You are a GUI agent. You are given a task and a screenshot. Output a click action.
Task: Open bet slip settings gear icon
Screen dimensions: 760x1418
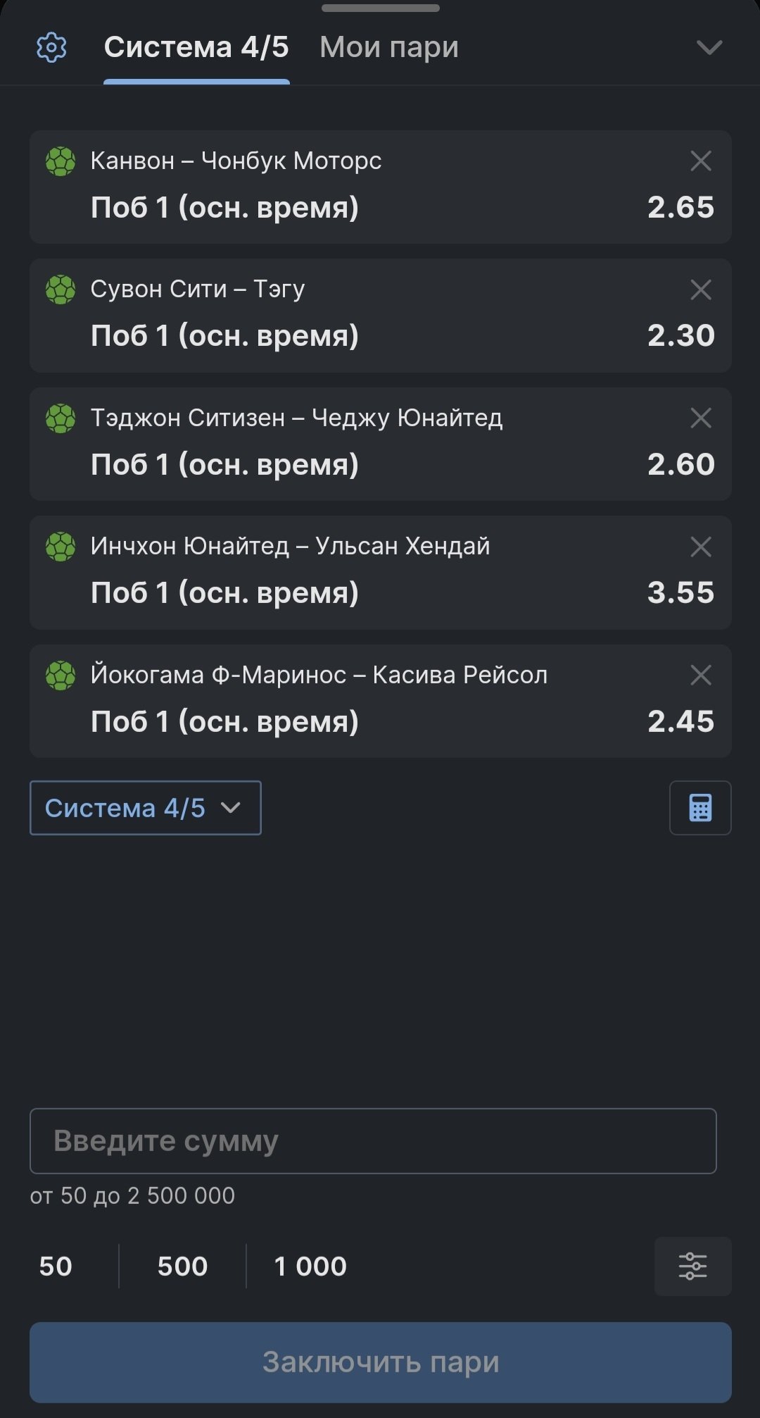click(51, 48)
